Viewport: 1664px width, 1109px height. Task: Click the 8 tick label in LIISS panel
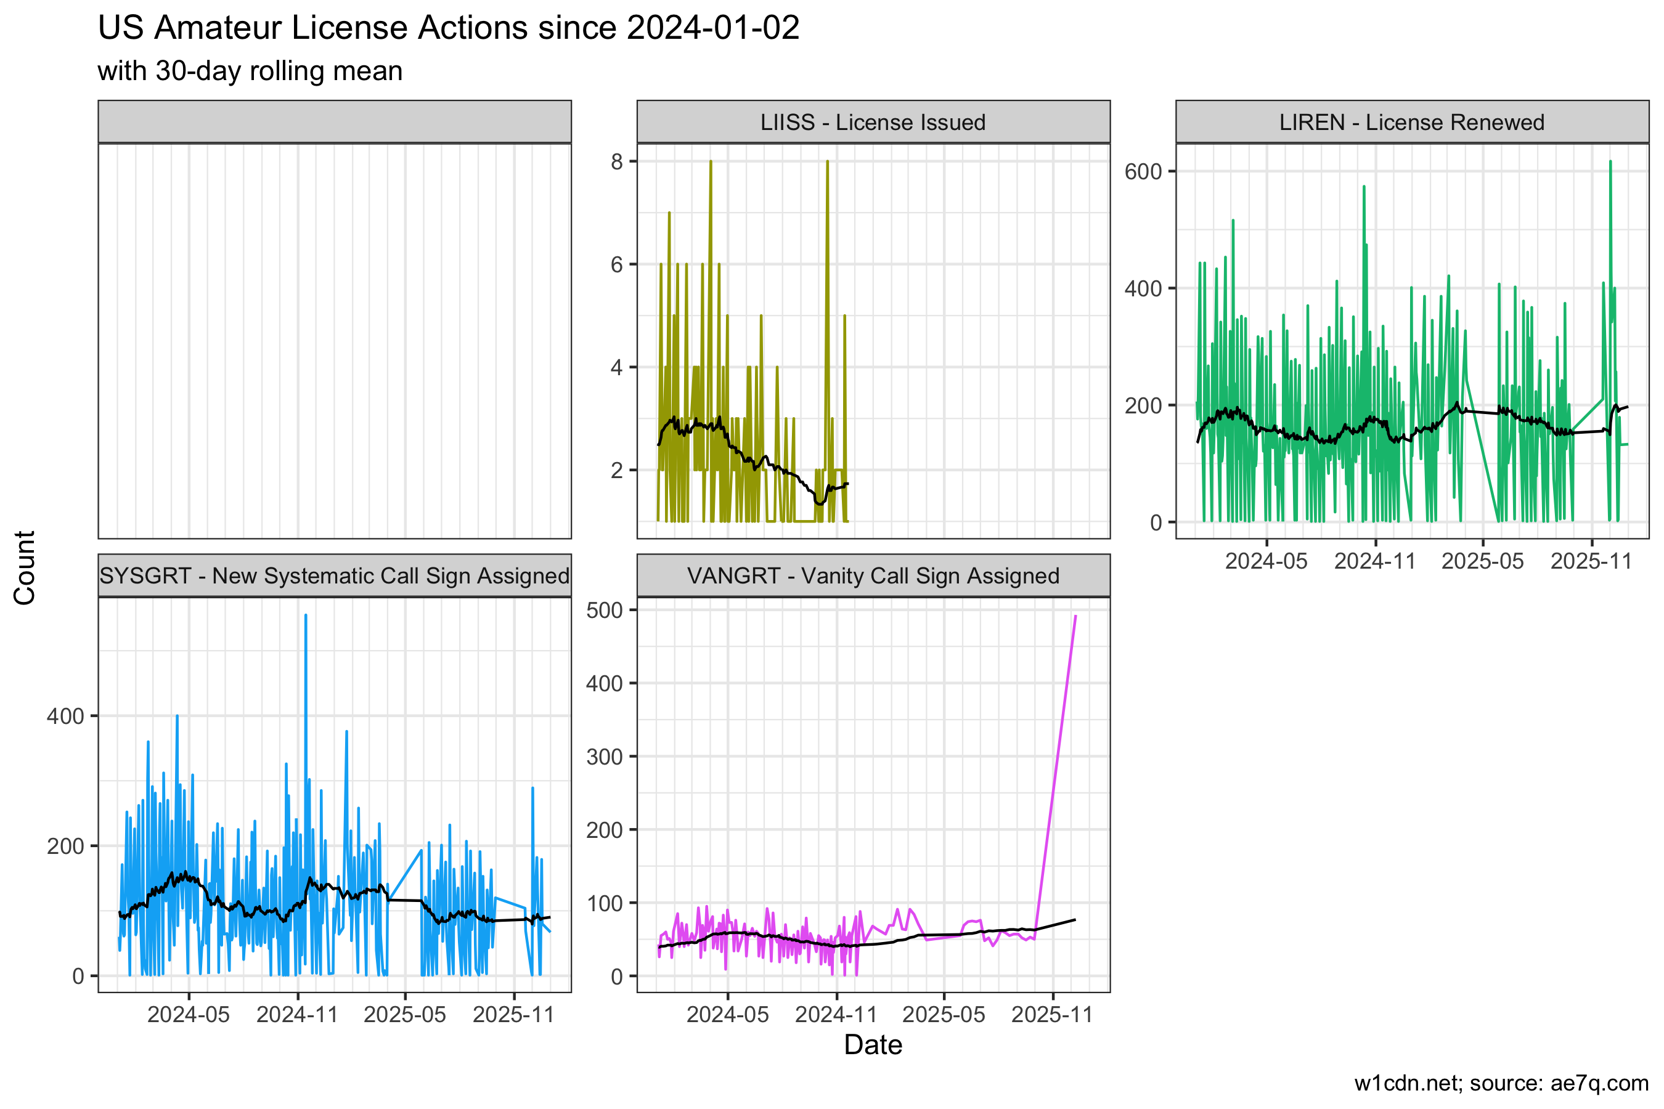click(617, 162)
